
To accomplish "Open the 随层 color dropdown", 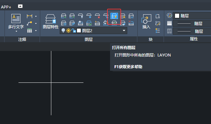I will pos(192,16).
